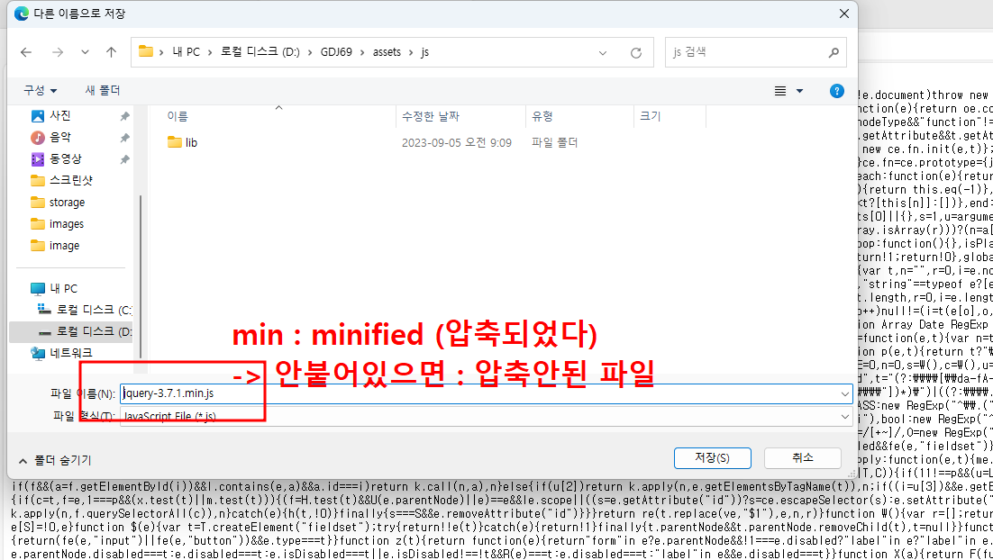
Task: Open 동영상 in navigation pane
Action: tap(65, 158)
